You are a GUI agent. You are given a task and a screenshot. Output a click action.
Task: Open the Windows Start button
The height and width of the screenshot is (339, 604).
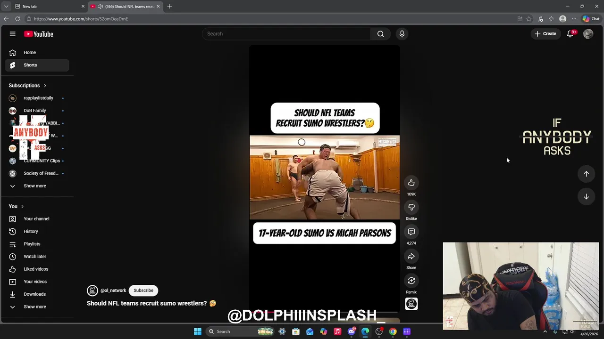[x=197, y=331]
